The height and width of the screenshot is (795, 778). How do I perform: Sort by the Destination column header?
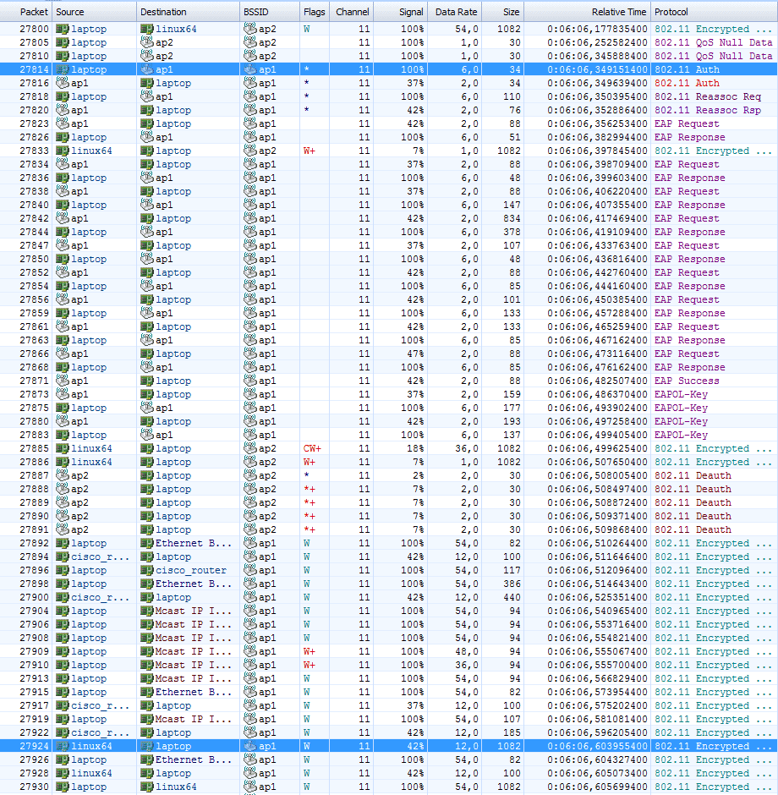pos(188,12)
